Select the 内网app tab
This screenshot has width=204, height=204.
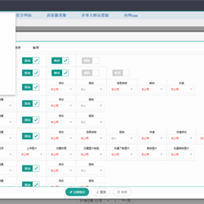click(x=131, y=15)
